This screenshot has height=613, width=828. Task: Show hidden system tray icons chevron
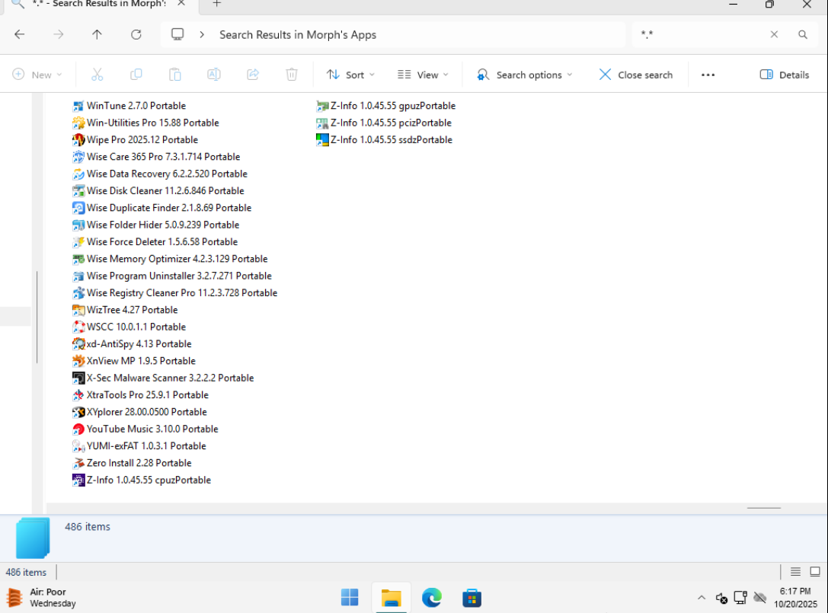coord(702,598)
